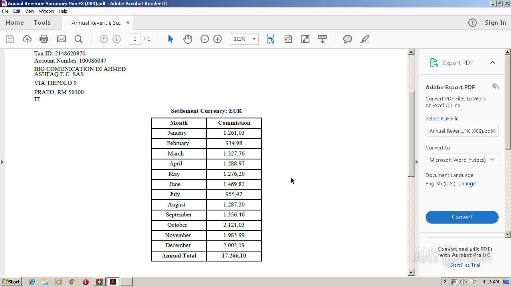Click document scrollbar up arrow
The height and width of the screenshot is (287, 511).
(411, 52)
